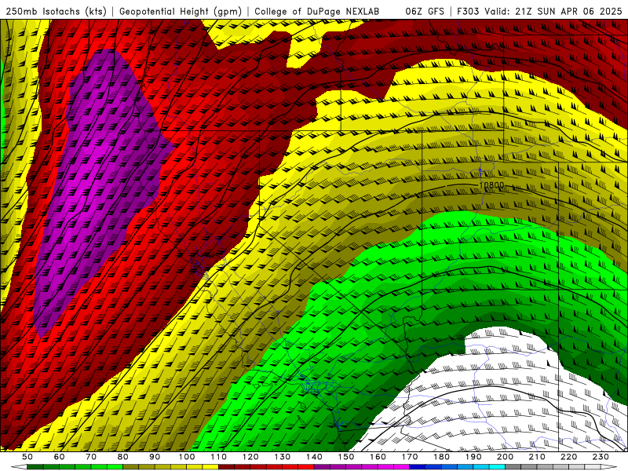Select the bright red colorbar segment ending at 140

pyautogui.click(x=306, y=467)
